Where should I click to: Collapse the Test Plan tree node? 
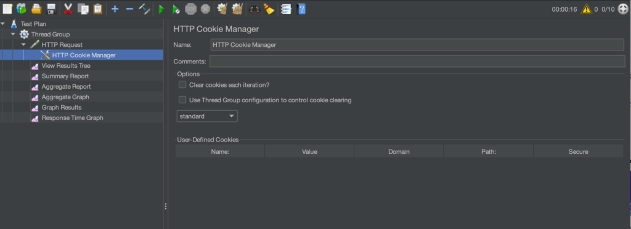3,24
